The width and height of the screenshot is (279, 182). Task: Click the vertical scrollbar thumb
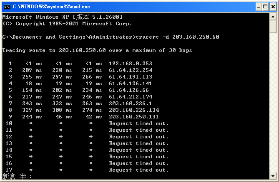pyautogui.click(x=273, y=27)
